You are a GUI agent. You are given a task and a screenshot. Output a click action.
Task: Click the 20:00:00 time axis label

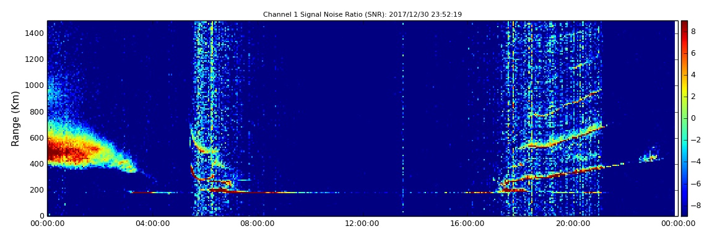[x=572, y=224]
